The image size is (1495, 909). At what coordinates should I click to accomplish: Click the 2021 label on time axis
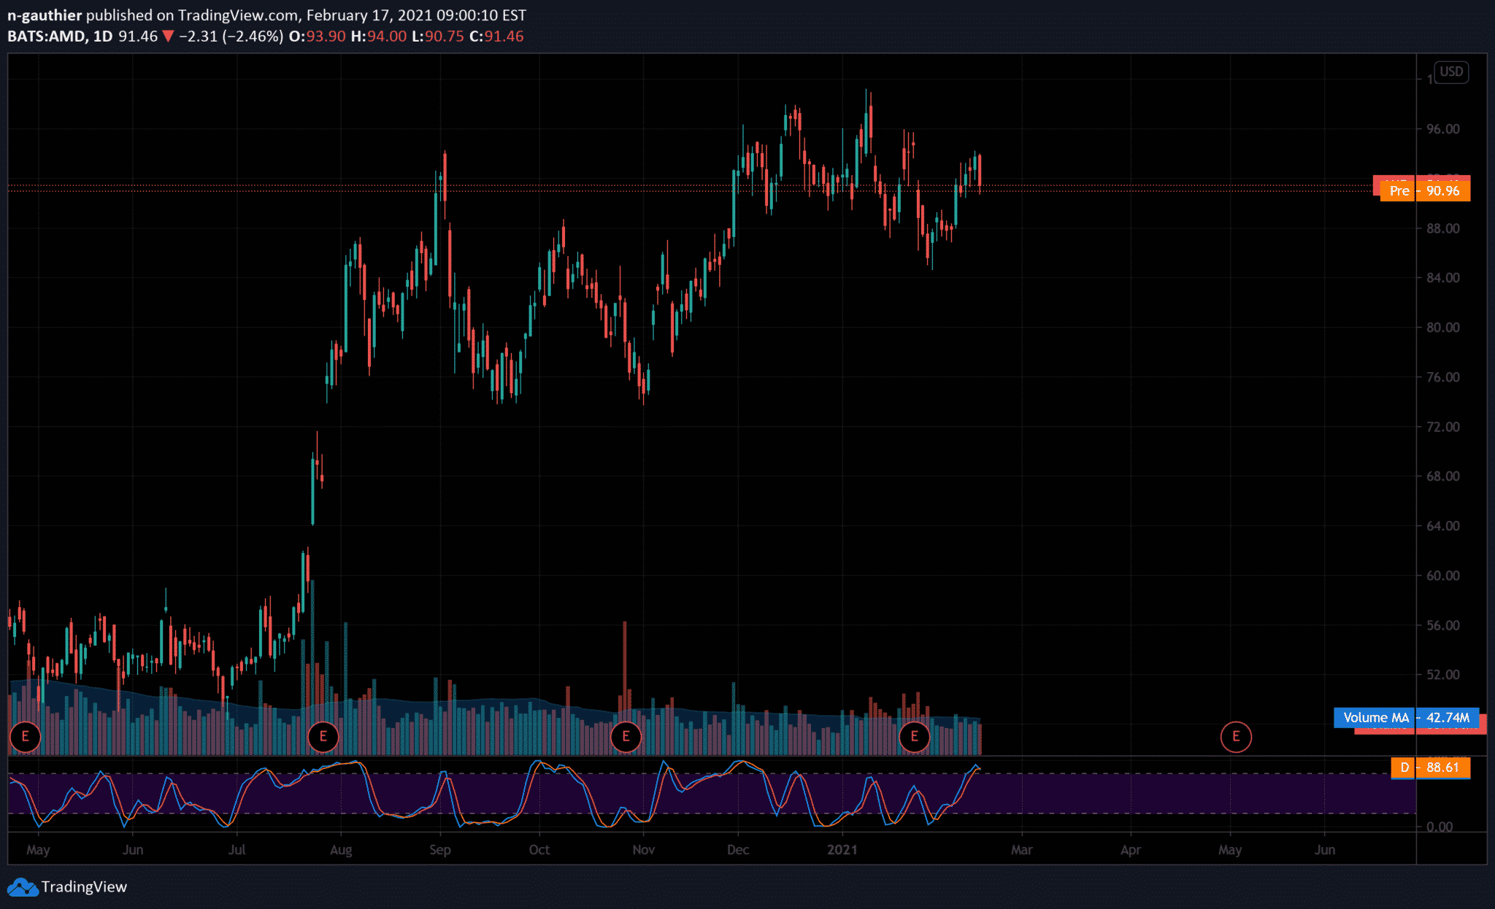[842, 850]
